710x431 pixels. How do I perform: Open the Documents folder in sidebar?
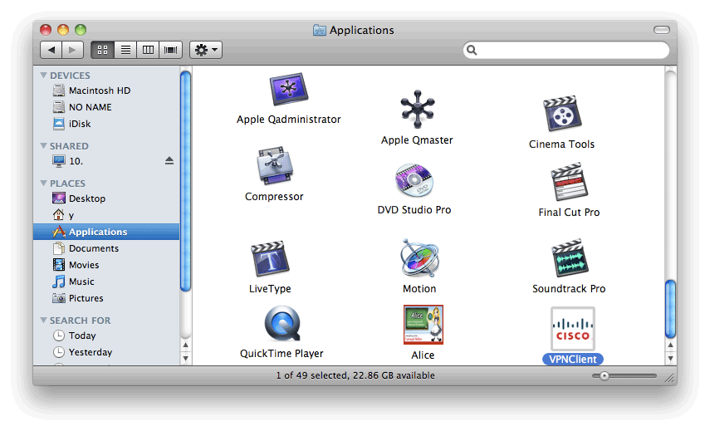93,248
